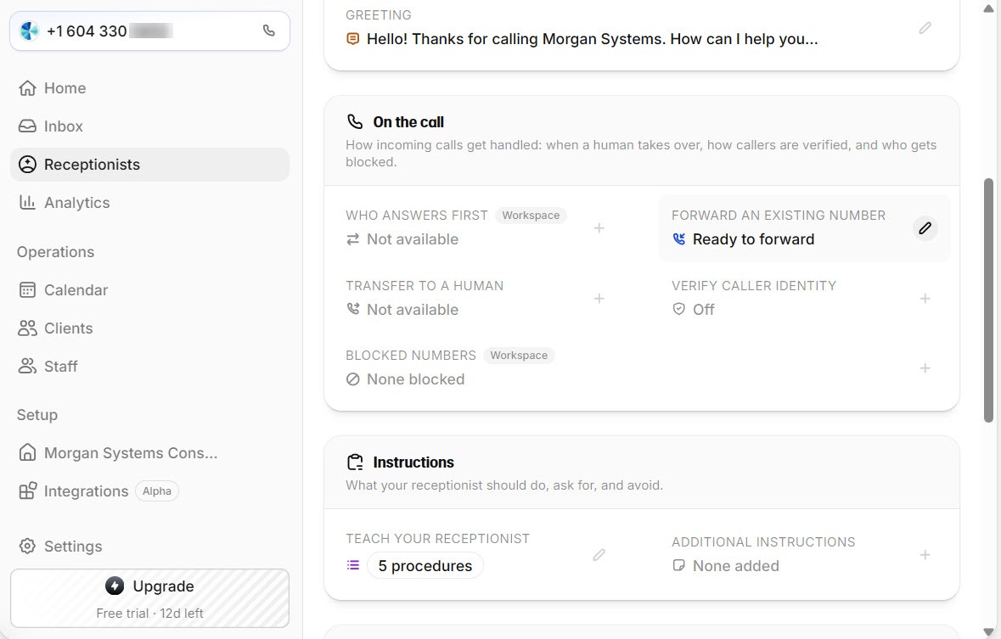Viewport: 1001px width, 639px height.
Task: Click the 'On the call' heading
Action: [408, 122]
